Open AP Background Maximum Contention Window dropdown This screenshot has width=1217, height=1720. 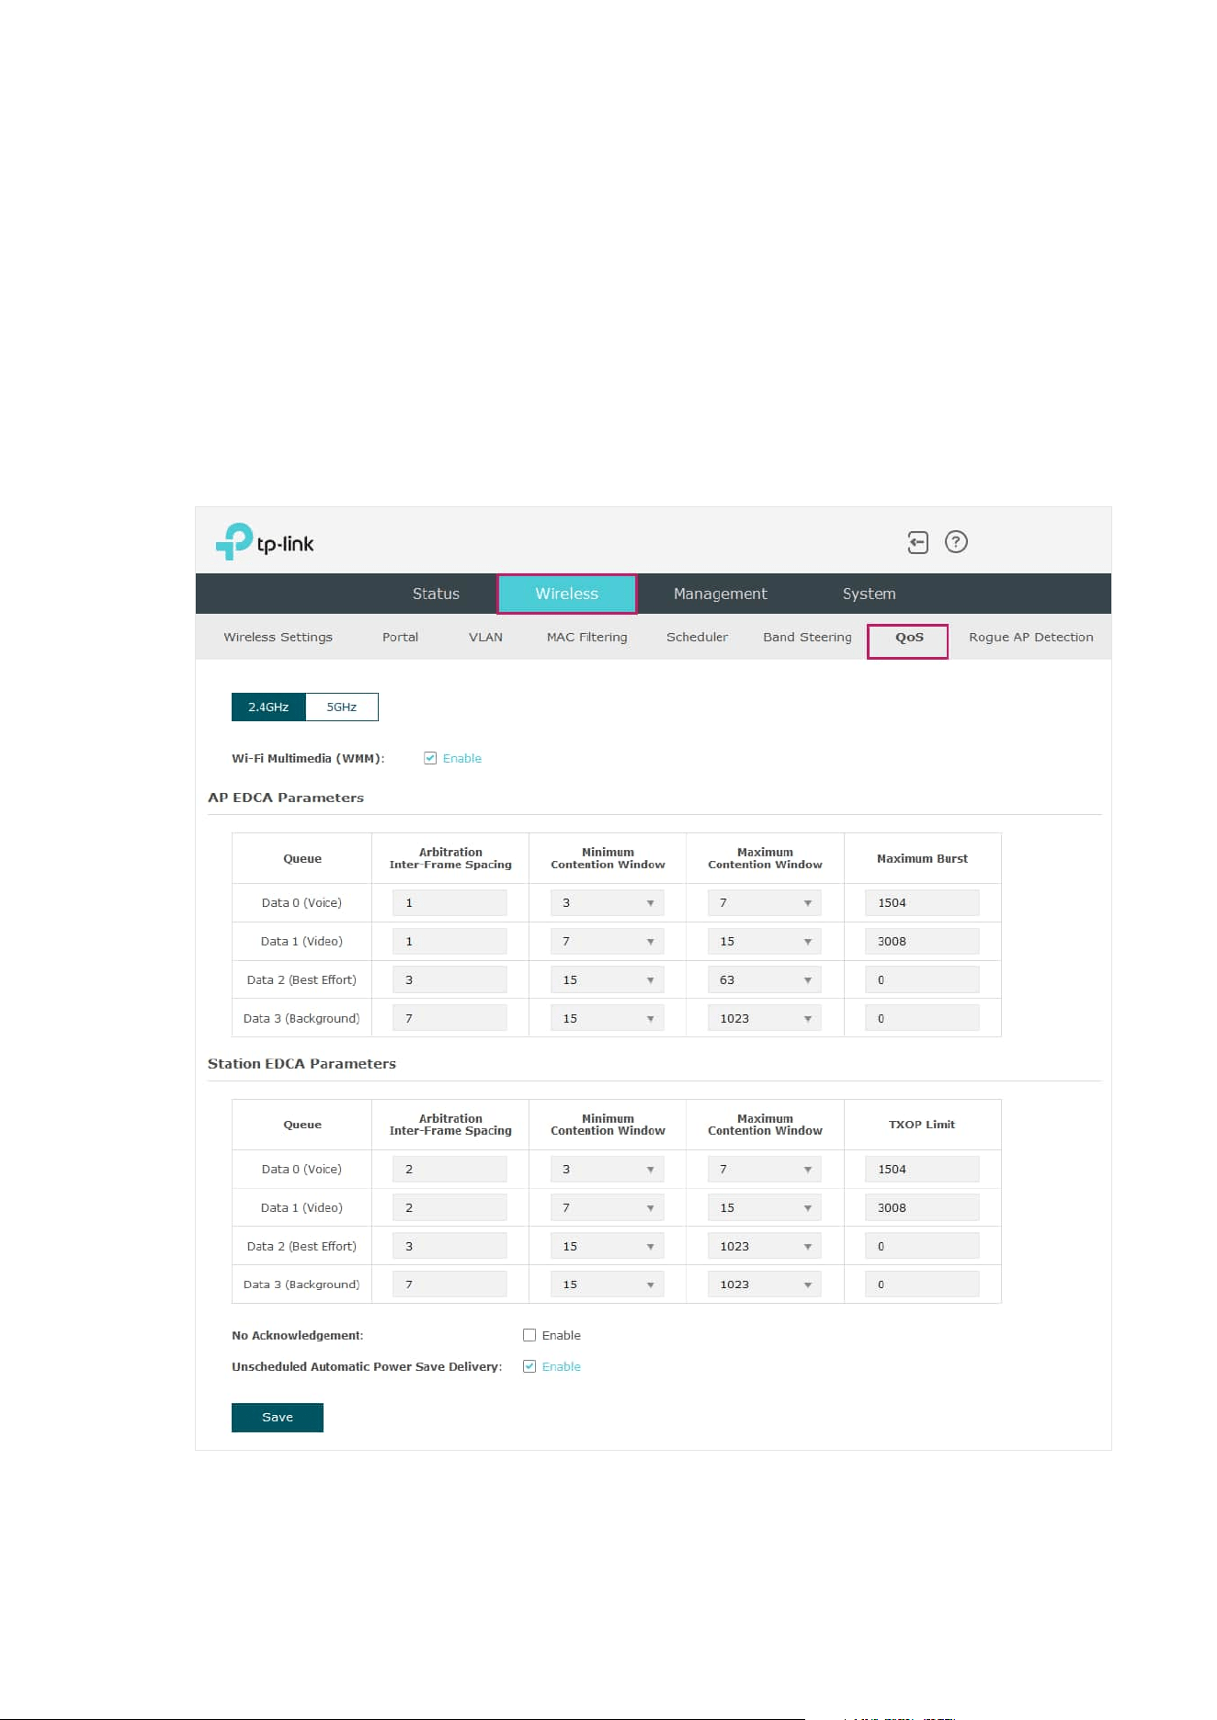click(764, 1019)
